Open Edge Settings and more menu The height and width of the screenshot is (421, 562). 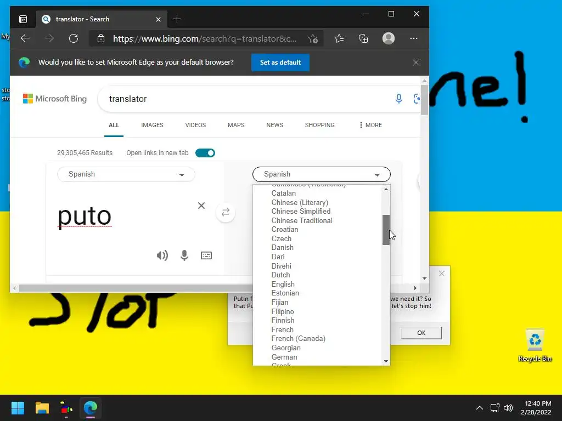(414, 38)
